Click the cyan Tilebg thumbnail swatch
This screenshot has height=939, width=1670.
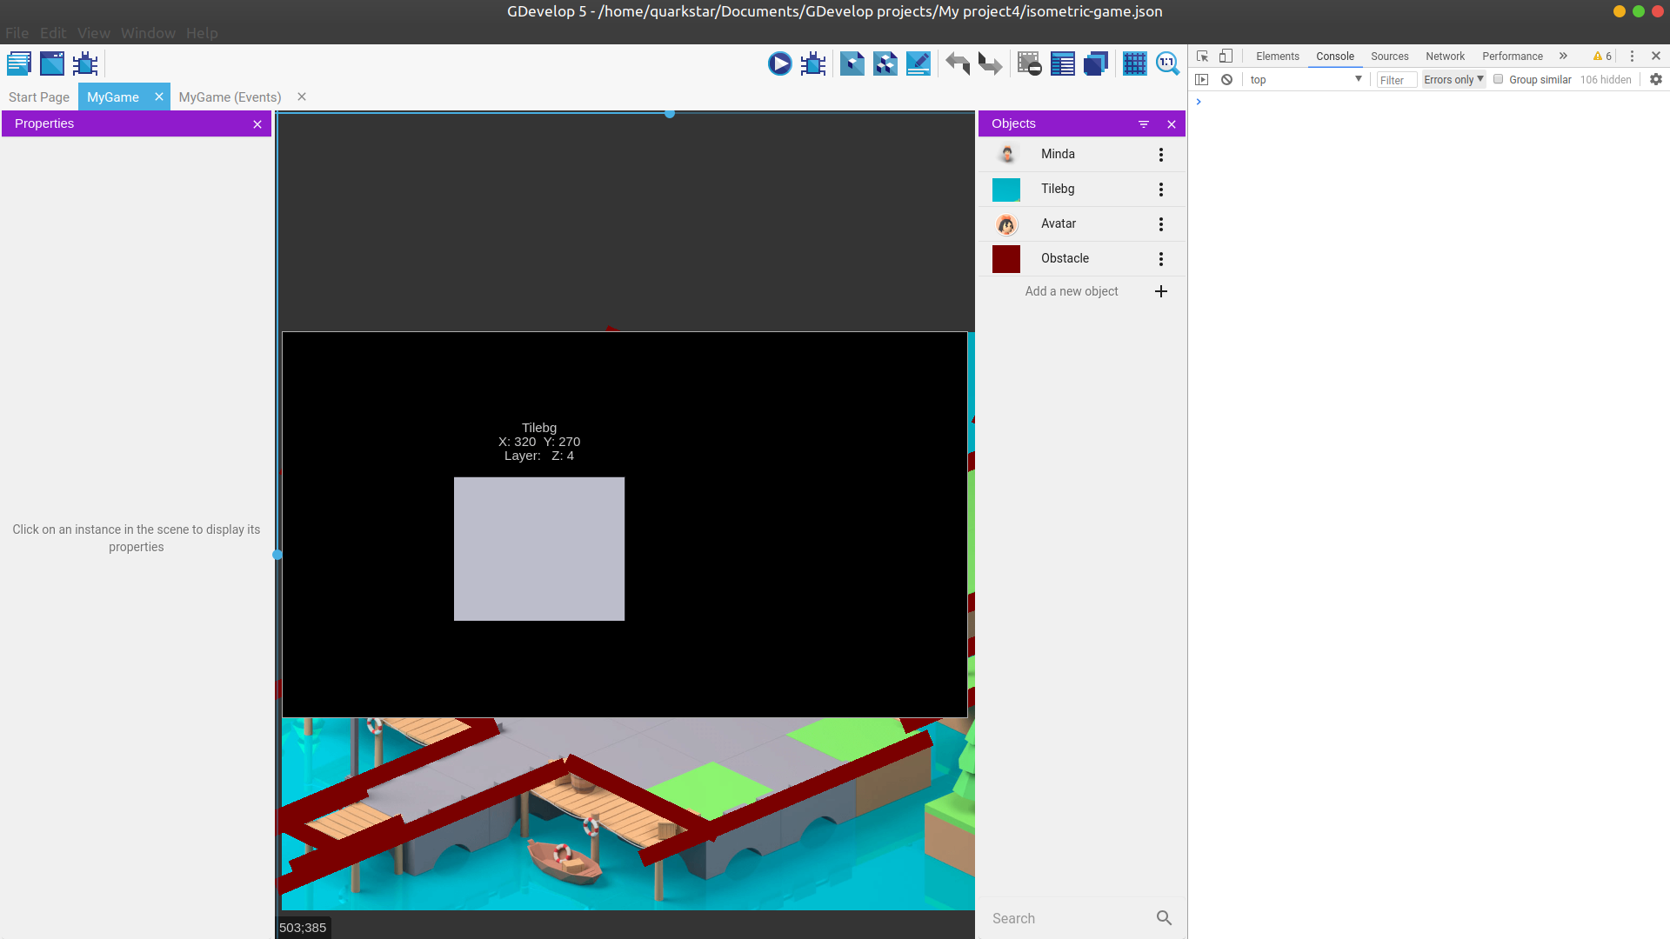click(1006, 190)
